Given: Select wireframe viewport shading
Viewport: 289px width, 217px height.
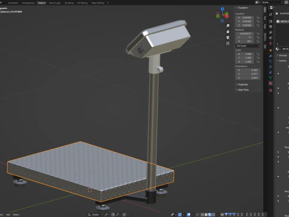Looking at the screenshot, I should [202, 215].
